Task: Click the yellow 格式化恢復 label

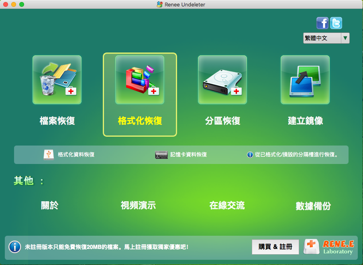Action: tap(140, 121)
